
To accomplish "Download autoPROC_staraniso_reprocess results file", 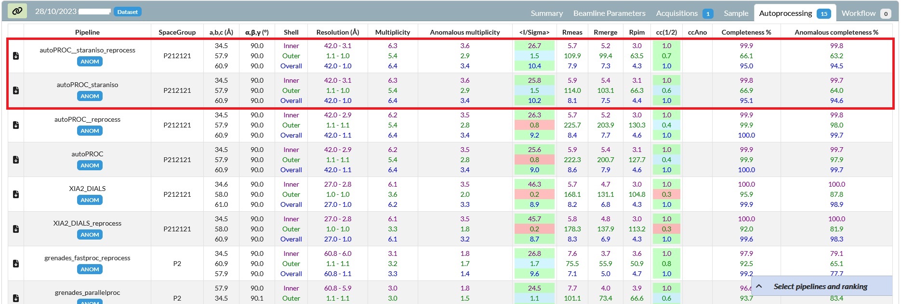I will [16, 56].
